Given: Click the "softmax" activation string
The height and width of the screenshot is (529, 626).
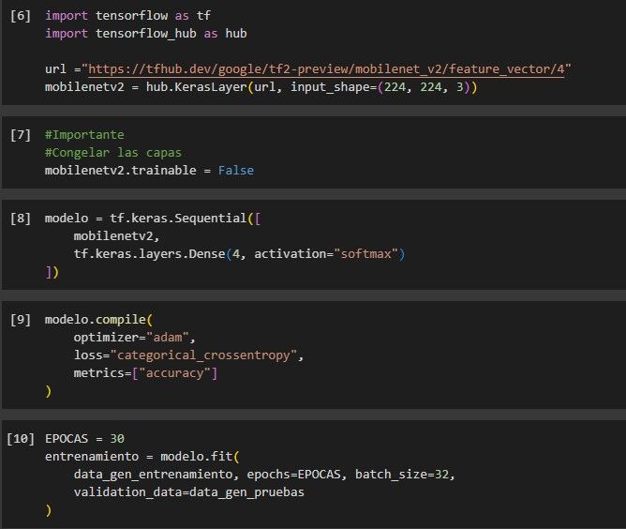Looking at the screenshot, I should tap(366, 254).
